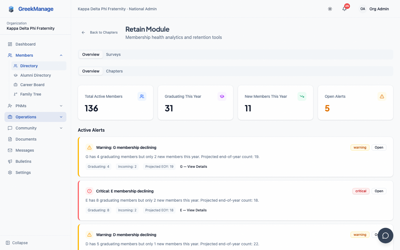Click the Directory people icon
This screenshot has height=250, width=400.
pos(16,66)
